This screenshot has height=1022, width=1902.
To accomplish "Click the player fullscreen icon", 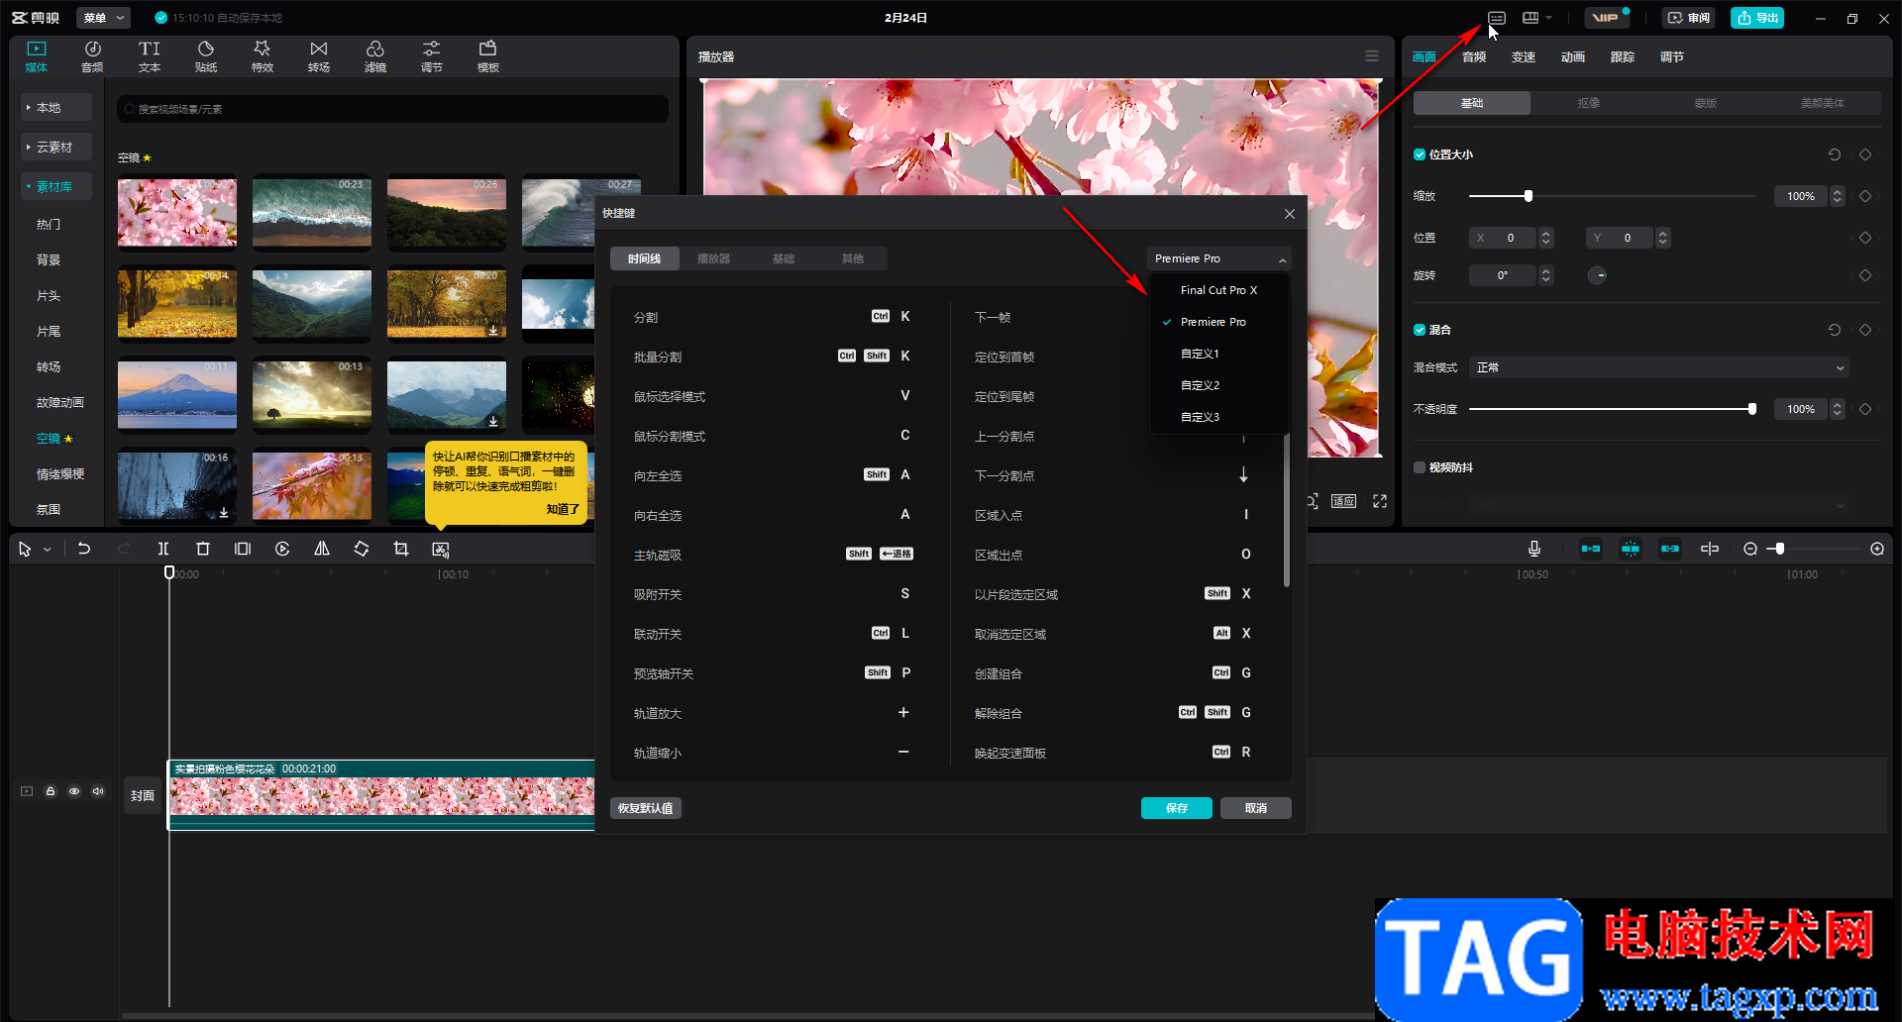I will (1380, 501).
